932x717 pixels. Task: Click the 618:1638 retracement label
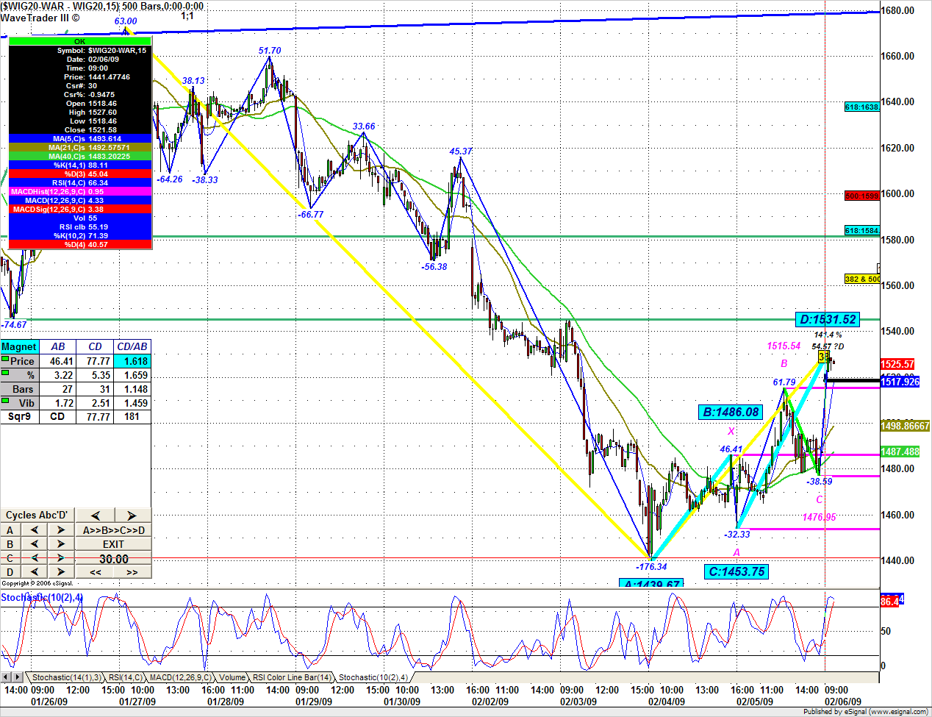(x=862, y=107)
